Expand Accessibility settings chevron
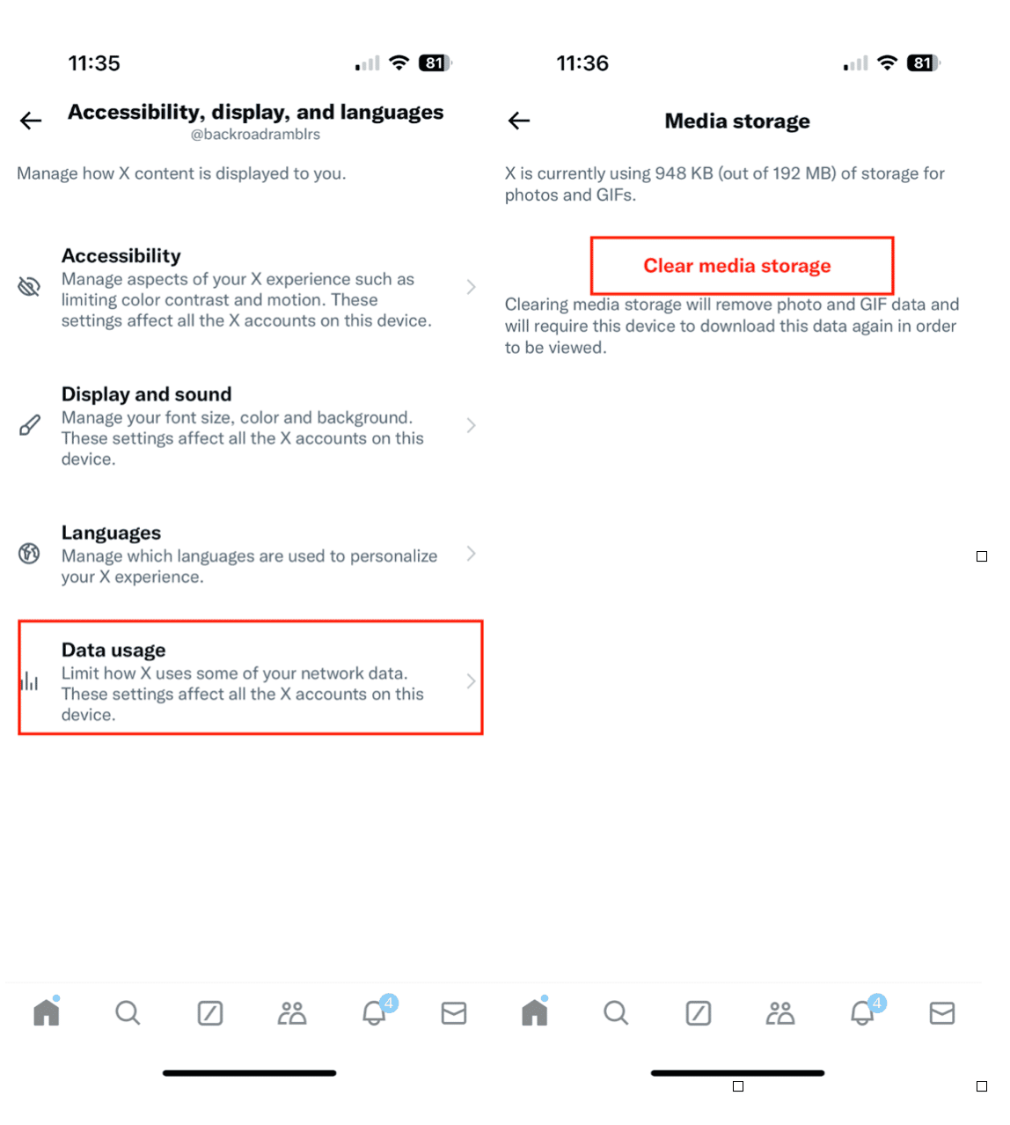Viewport: 1010px width, 1125px height. (x=471, y=287)
